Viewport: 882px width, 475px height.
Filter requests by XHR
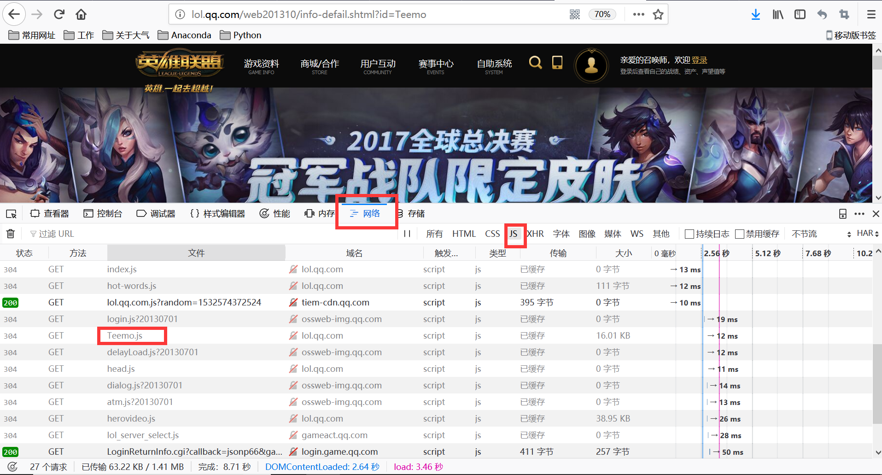point(535,234)
